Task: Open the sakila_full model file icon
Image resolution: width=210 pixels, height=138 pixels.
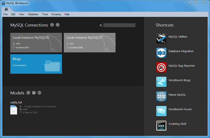Action: pyautogui.click(x=14, y=110)
